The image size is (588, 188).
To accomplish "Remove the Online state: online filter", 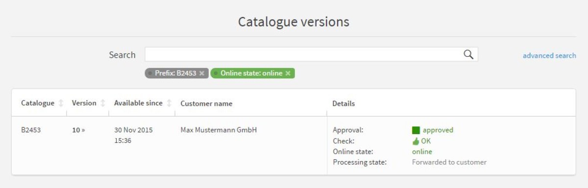I will pos(288,73).
